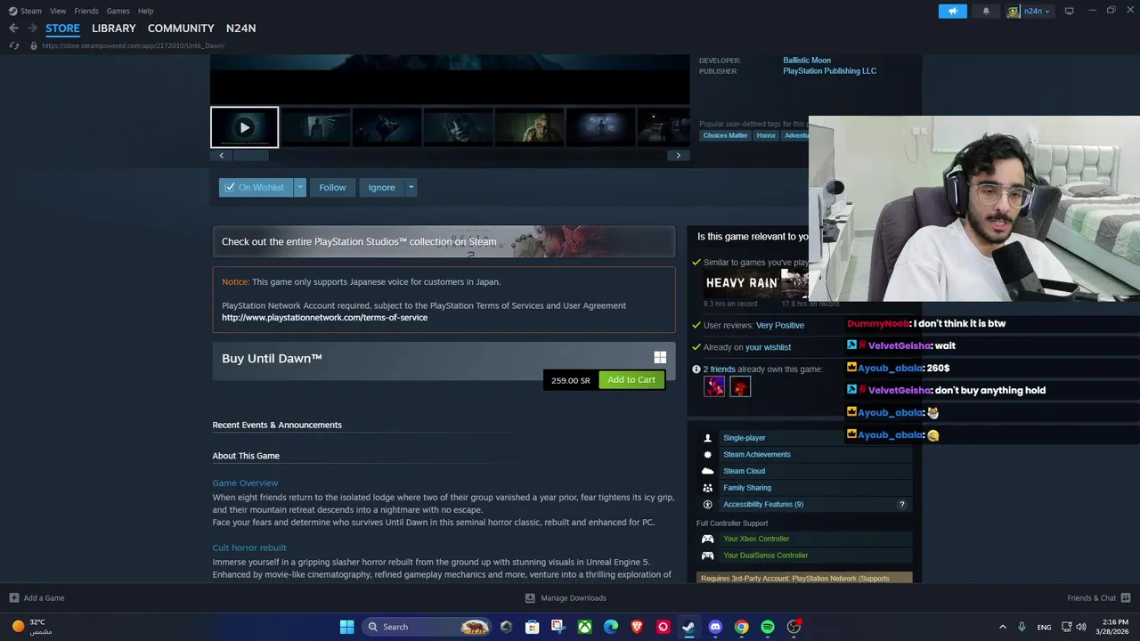Open the PlayStation Studios collection banner
The width and height of the screenshot is (1140, 641).
(444, 242)
